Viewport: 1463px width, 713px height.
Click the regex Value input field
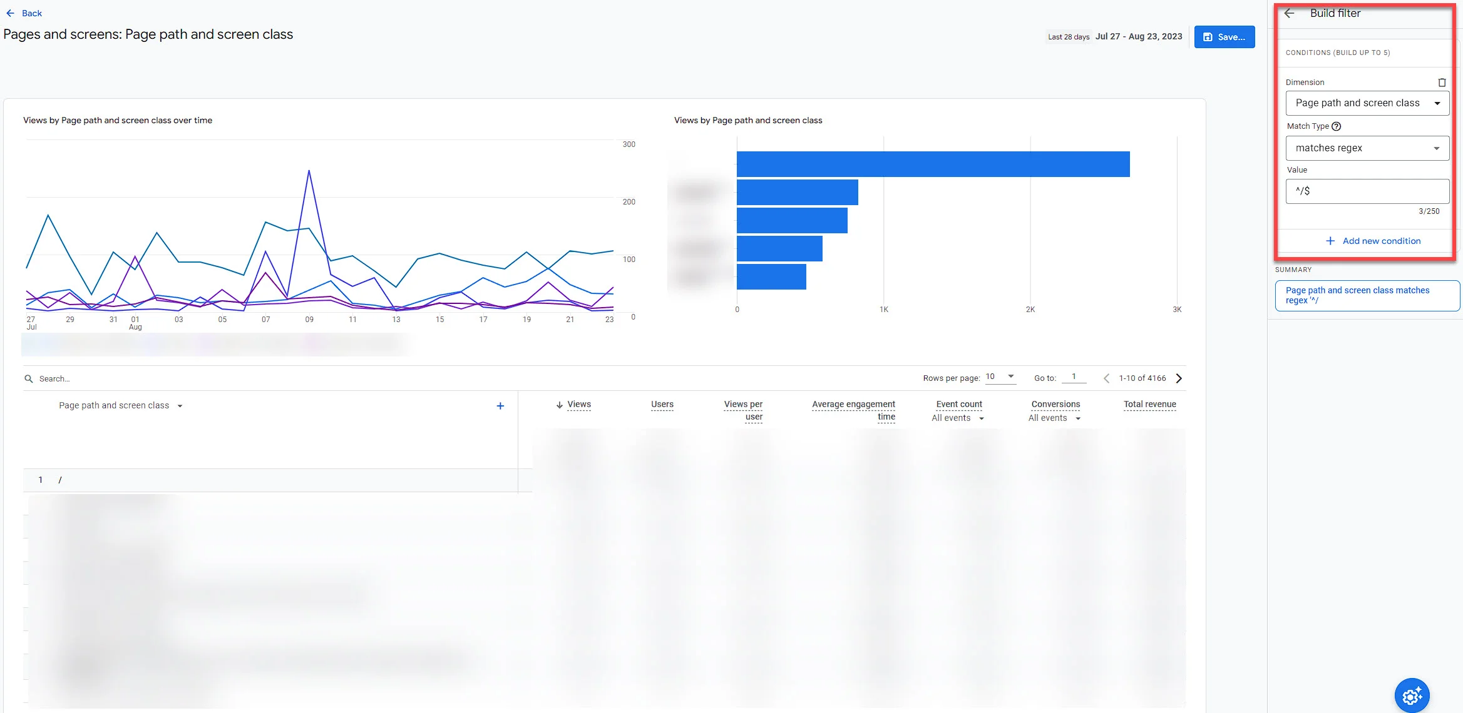(x=1367, y=191)
